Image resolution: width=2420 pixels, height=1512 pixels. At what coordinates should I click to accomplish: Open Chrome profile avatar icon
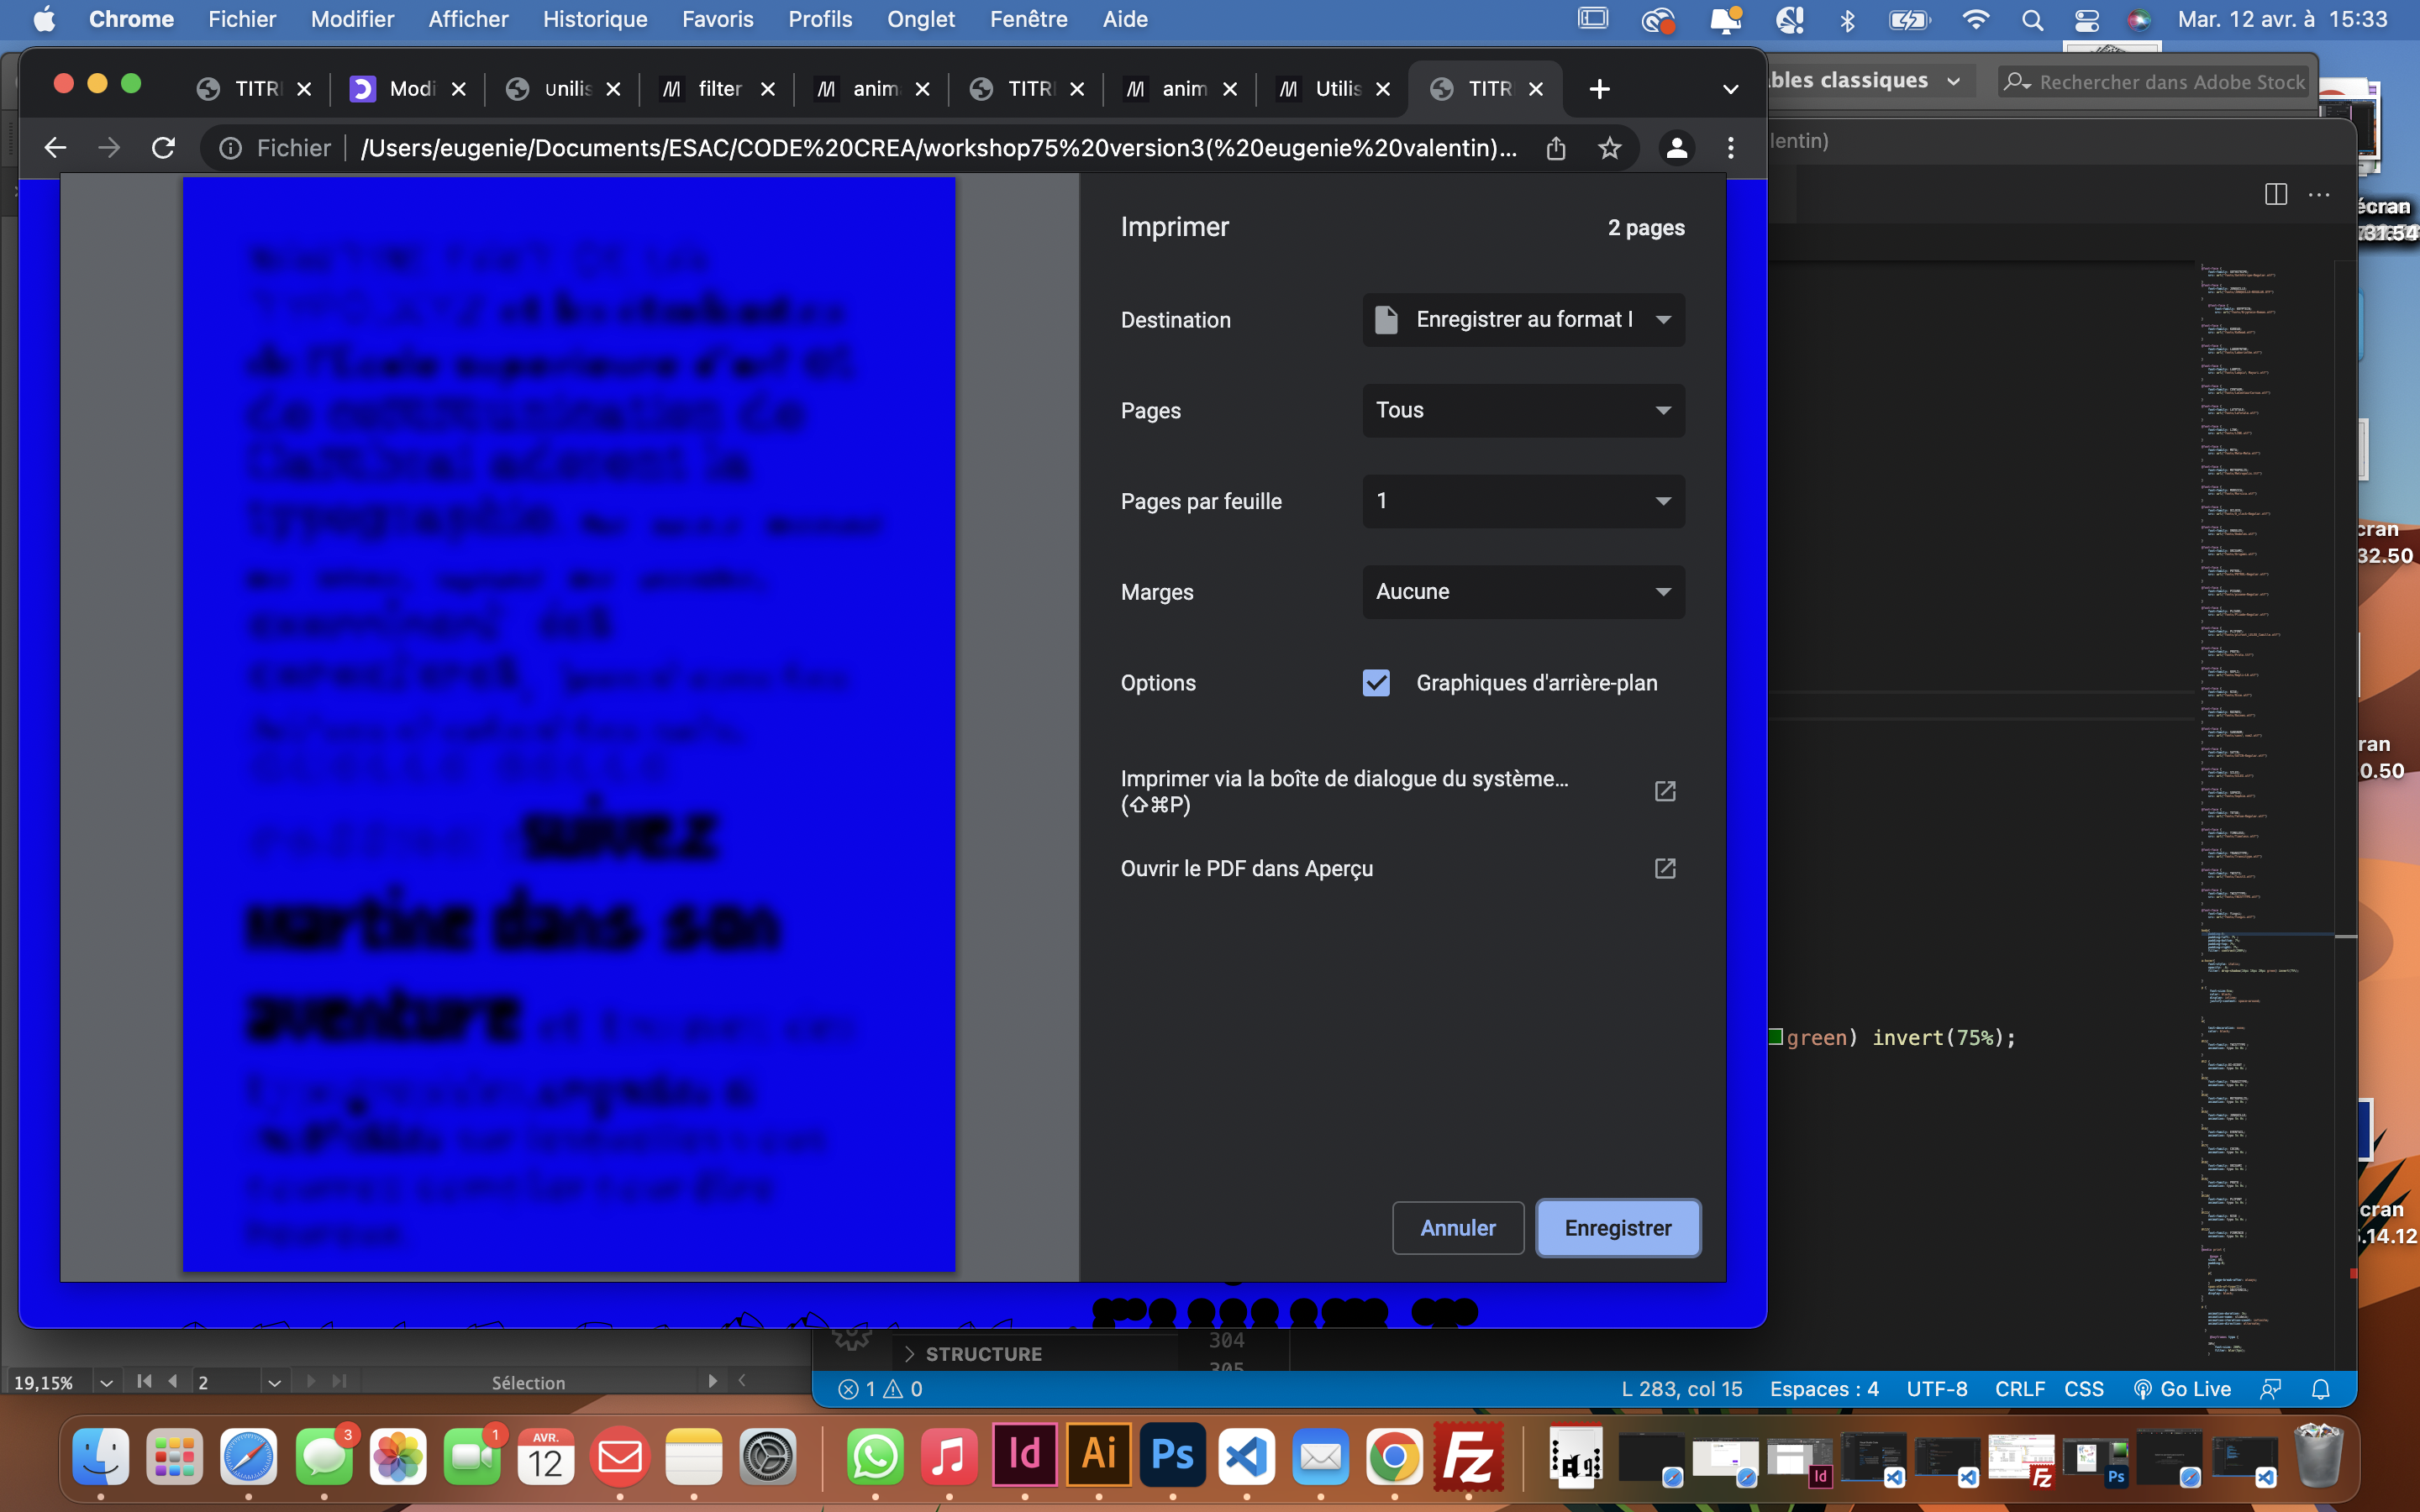pyautogui.click(x=1677, y=148)
